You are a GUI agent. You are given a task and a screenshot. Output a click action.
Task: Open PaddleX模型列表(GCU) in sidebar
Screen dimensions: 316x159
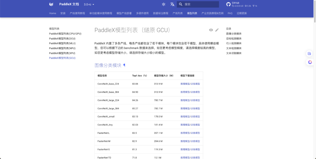click(62, 58)
